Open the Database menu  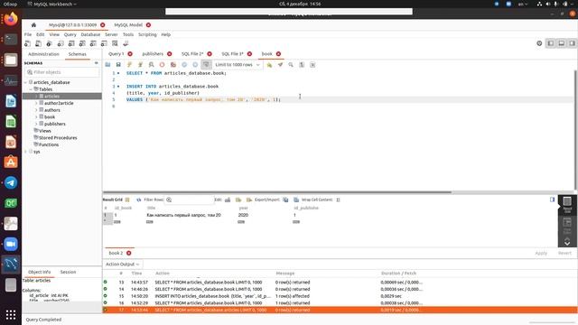click(x=90, y=34)
